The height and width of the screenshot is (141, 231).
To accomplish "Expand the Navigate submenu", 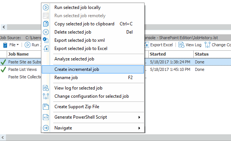I will coord(93,128).
